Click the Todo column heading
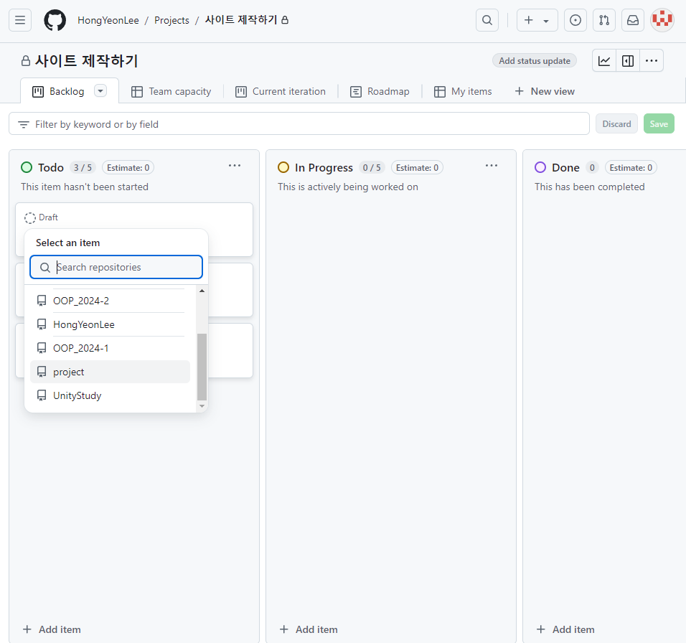Screen dimensions: 686x643 (51, 167)
